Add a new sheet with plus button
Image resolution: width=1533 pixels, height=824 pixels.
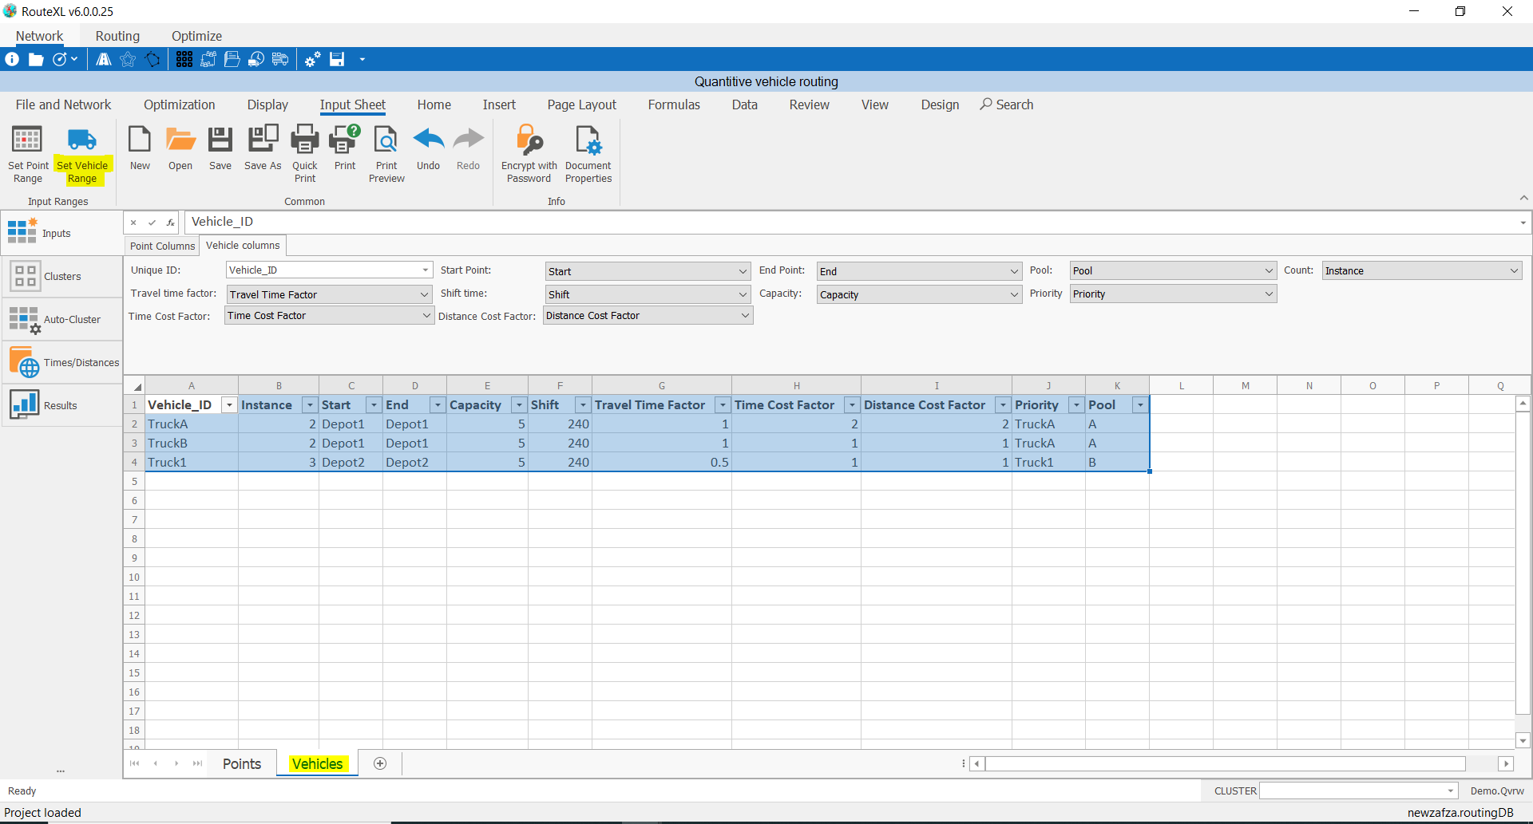[380, 763]
